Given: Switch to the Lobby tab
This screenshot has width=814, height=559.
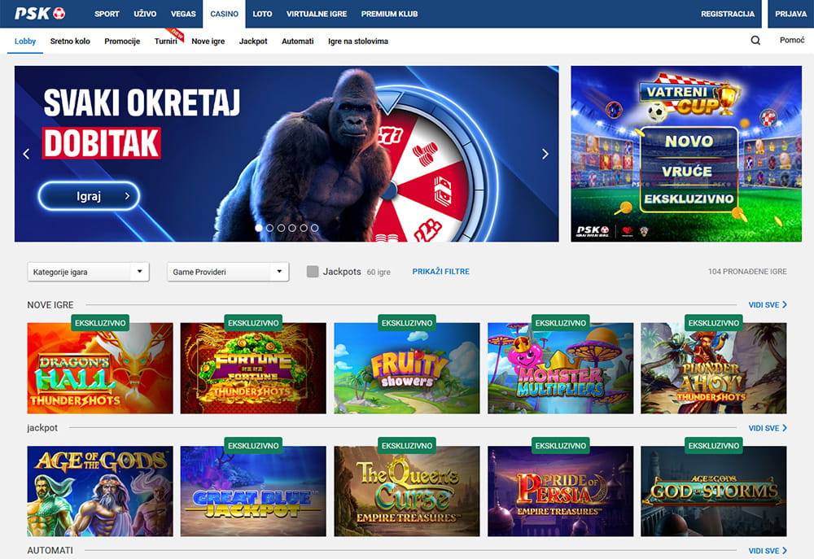Looking at the screenshot, I should point(25,41).
